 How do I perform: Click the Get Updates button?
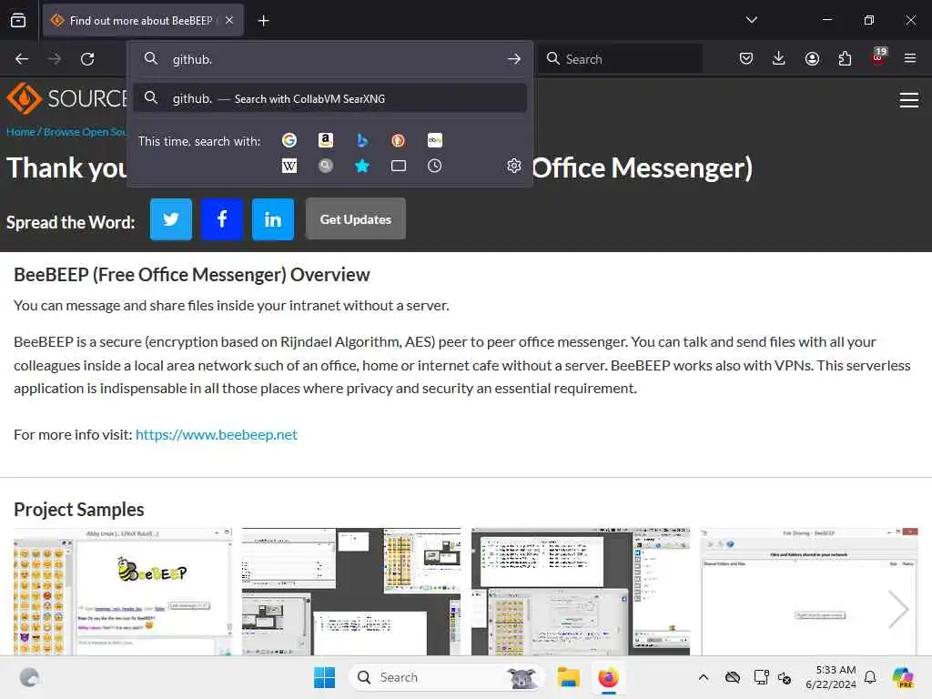(x=356, y=219)
